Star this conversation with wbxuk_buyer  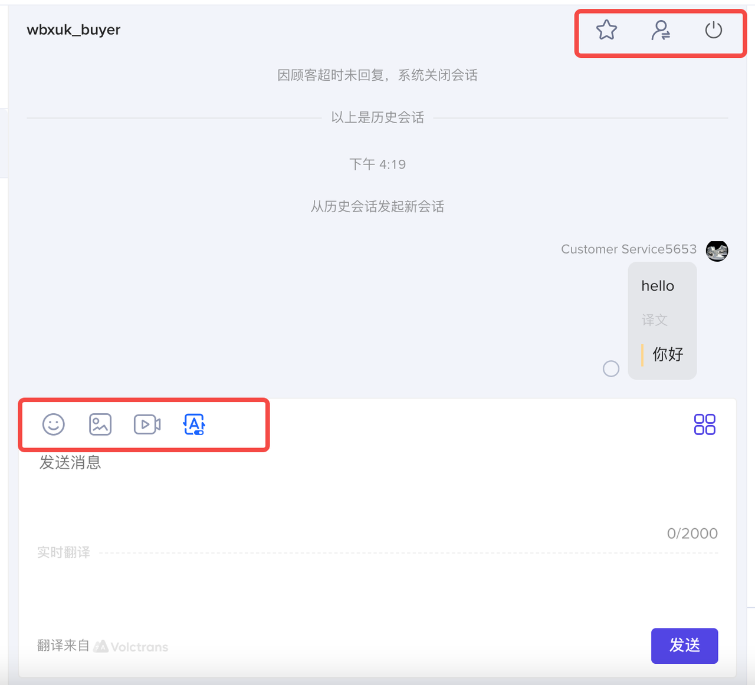pos(606,30)
